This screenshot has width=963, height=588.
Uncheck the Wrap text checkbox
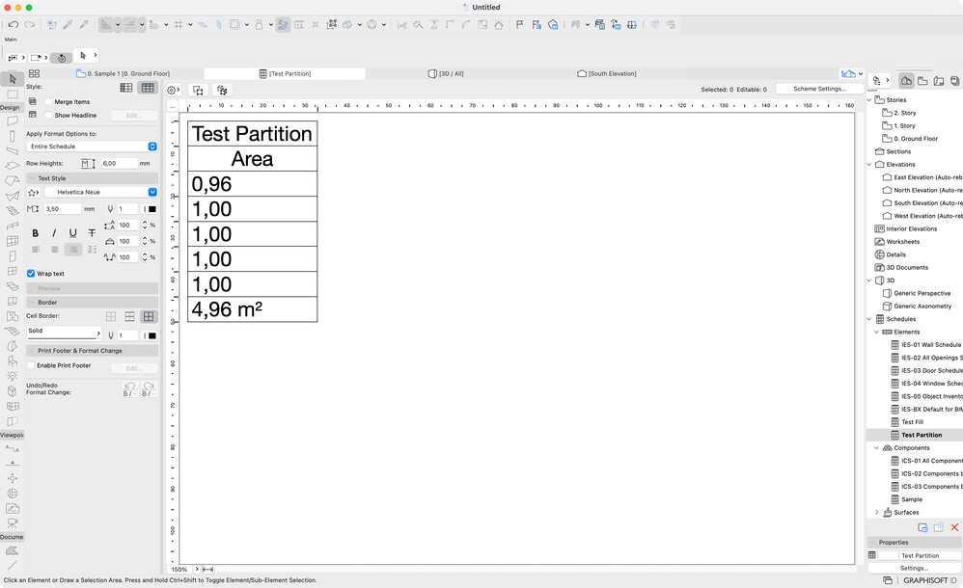(31, 274)
